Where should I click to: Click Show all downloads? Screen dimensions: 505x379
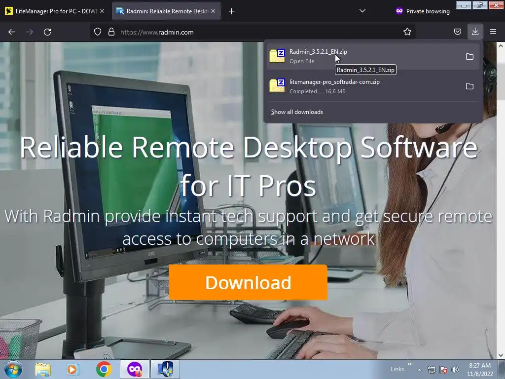297,112
